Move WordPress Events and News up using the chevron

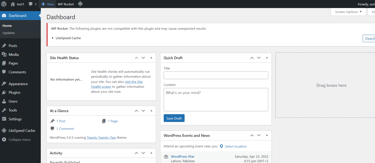(x=252, y=135)
